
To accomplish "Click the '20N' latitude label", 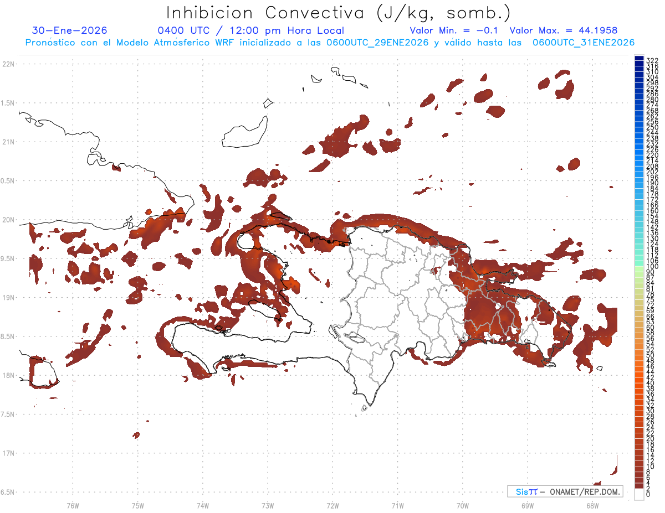I will point(8,220).
